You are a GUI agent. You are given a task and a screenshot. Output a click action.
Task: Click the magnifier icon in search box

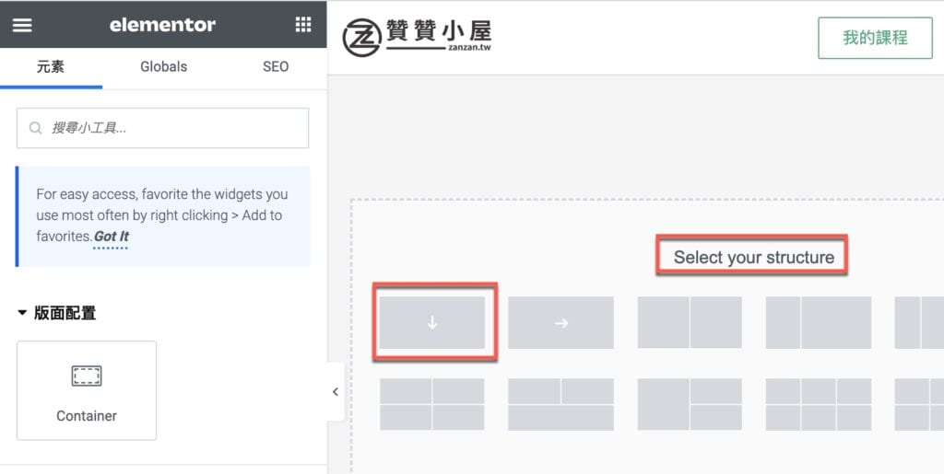coord(36,128)
